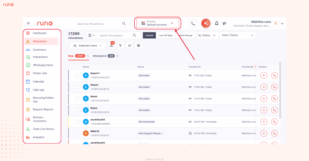
Task: Select the Call Logs sidebar icon
Action: pyautogui.click(x=28, y=90)
